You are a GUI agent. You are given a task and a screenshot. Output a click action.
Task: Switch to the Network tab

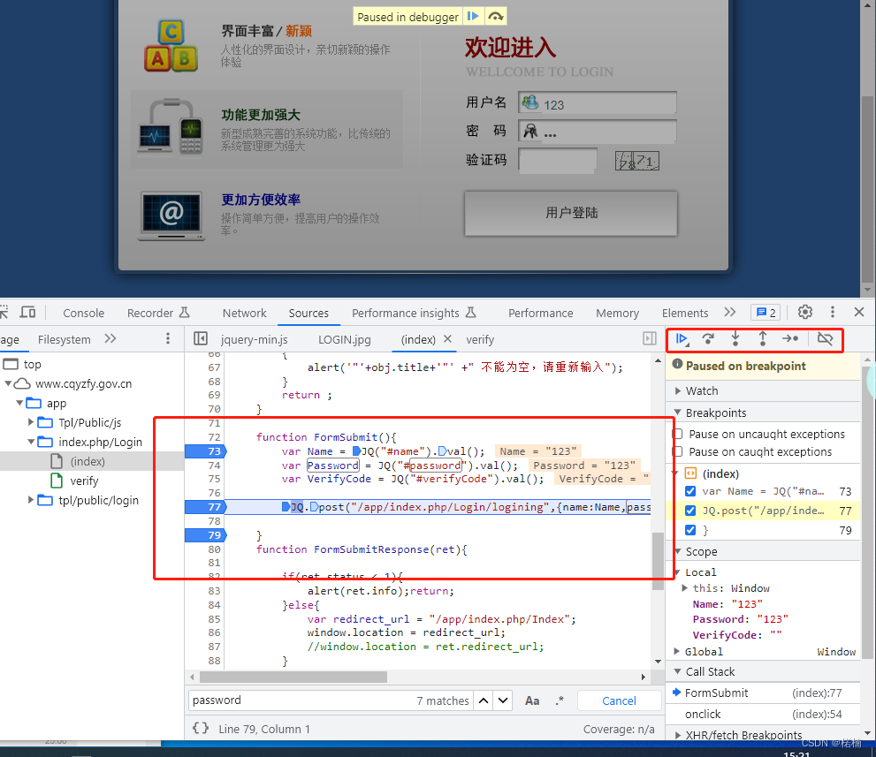[244, 313]
